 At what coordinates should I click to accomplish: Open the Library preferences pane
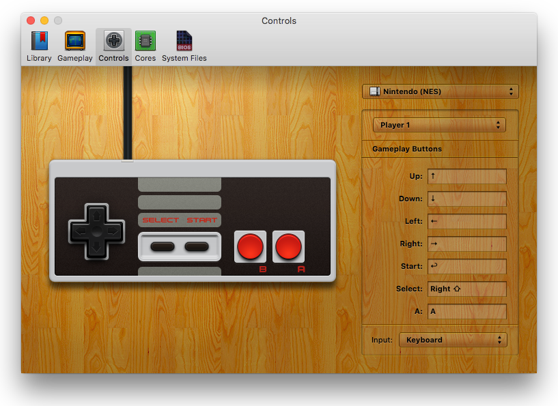tap(39, 46)
